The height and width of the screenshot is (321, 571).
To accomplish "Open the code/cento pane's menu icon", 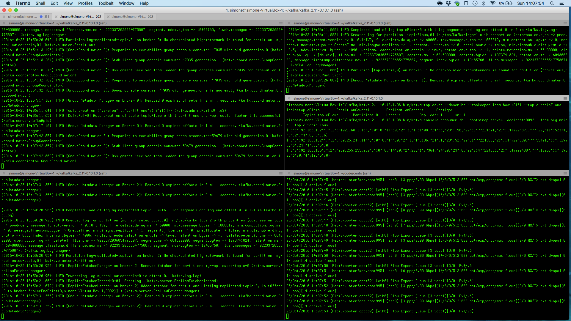I will click(x=565, y=173).
